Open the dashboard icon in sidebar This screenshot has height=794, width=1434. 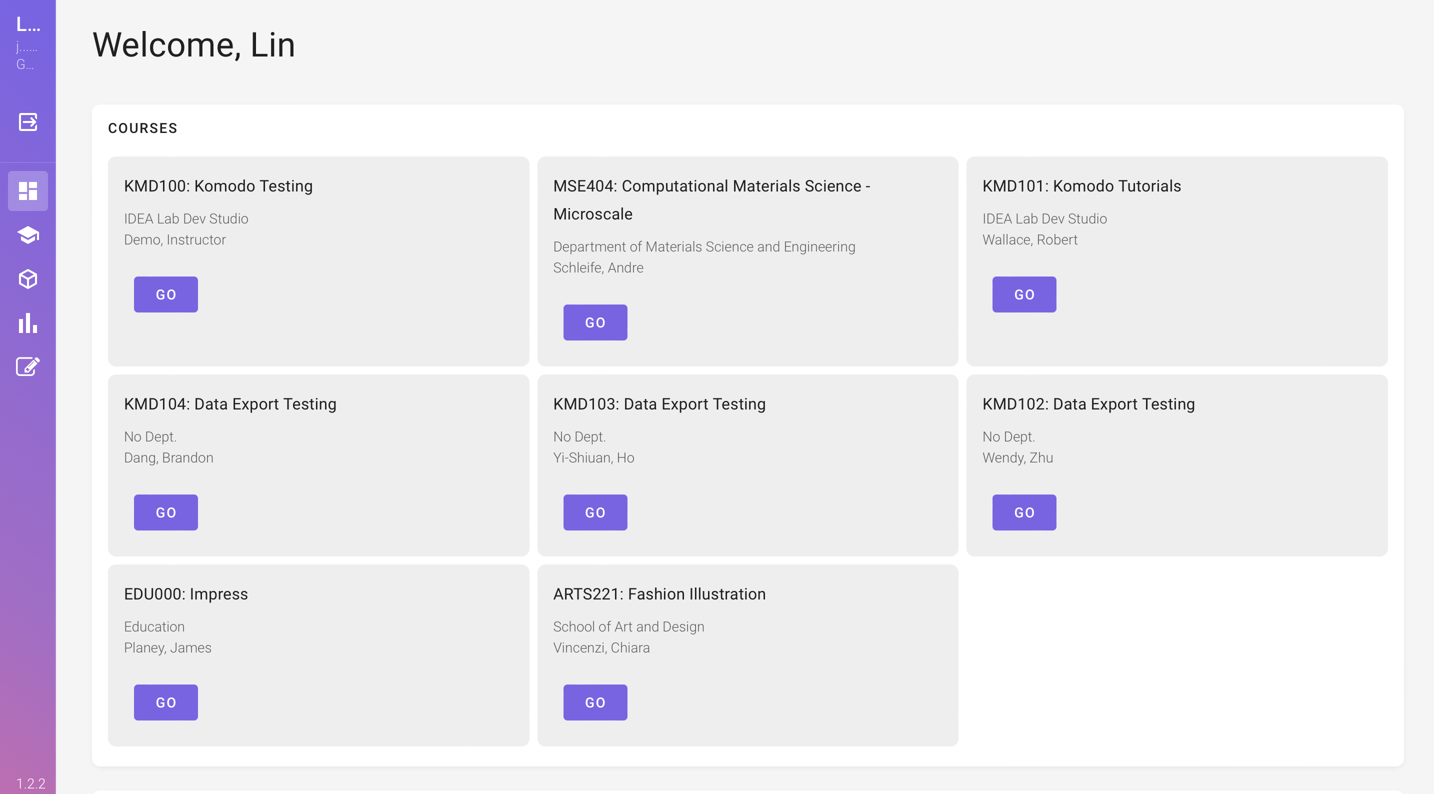[x=28, y=191]
